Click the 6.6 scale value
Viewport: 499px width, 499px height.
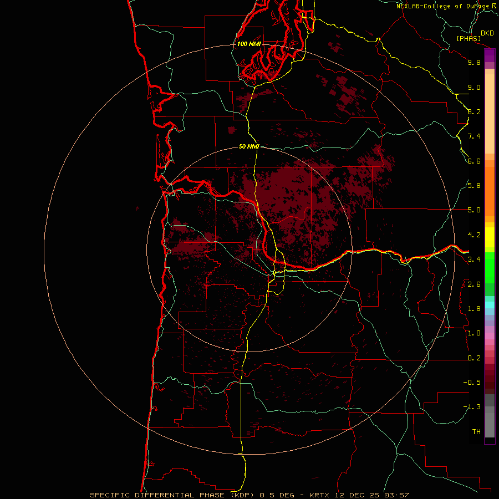474,161
